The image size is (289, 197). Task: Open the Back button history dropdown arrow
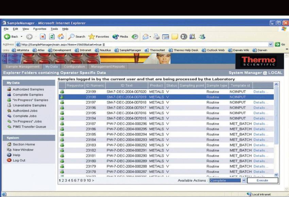point(21,37)
